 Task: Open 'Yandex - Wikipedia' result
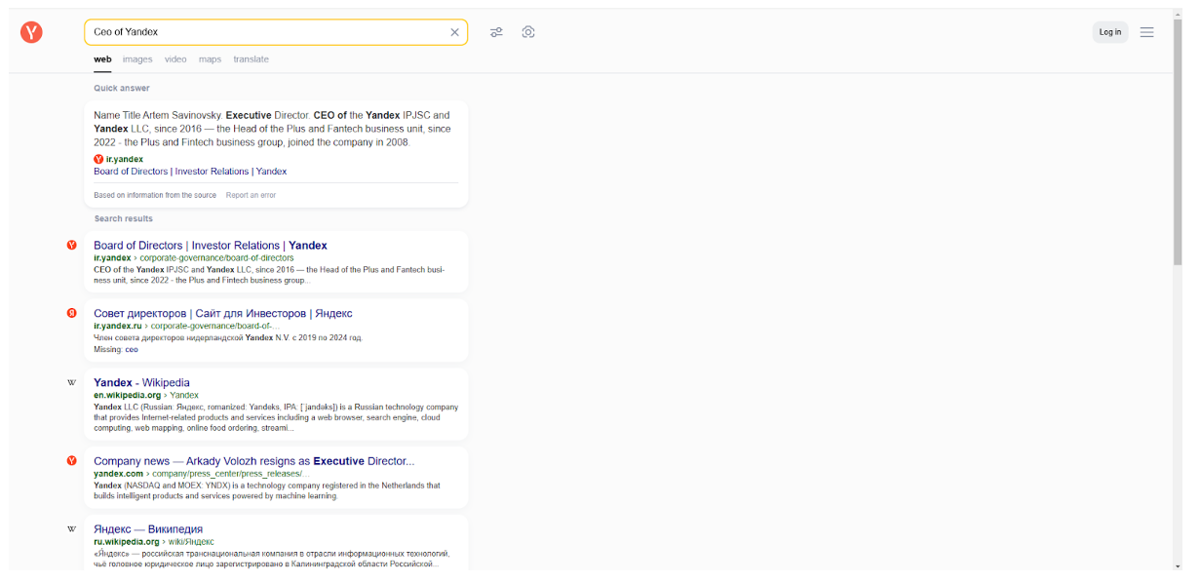click(141, 382)
